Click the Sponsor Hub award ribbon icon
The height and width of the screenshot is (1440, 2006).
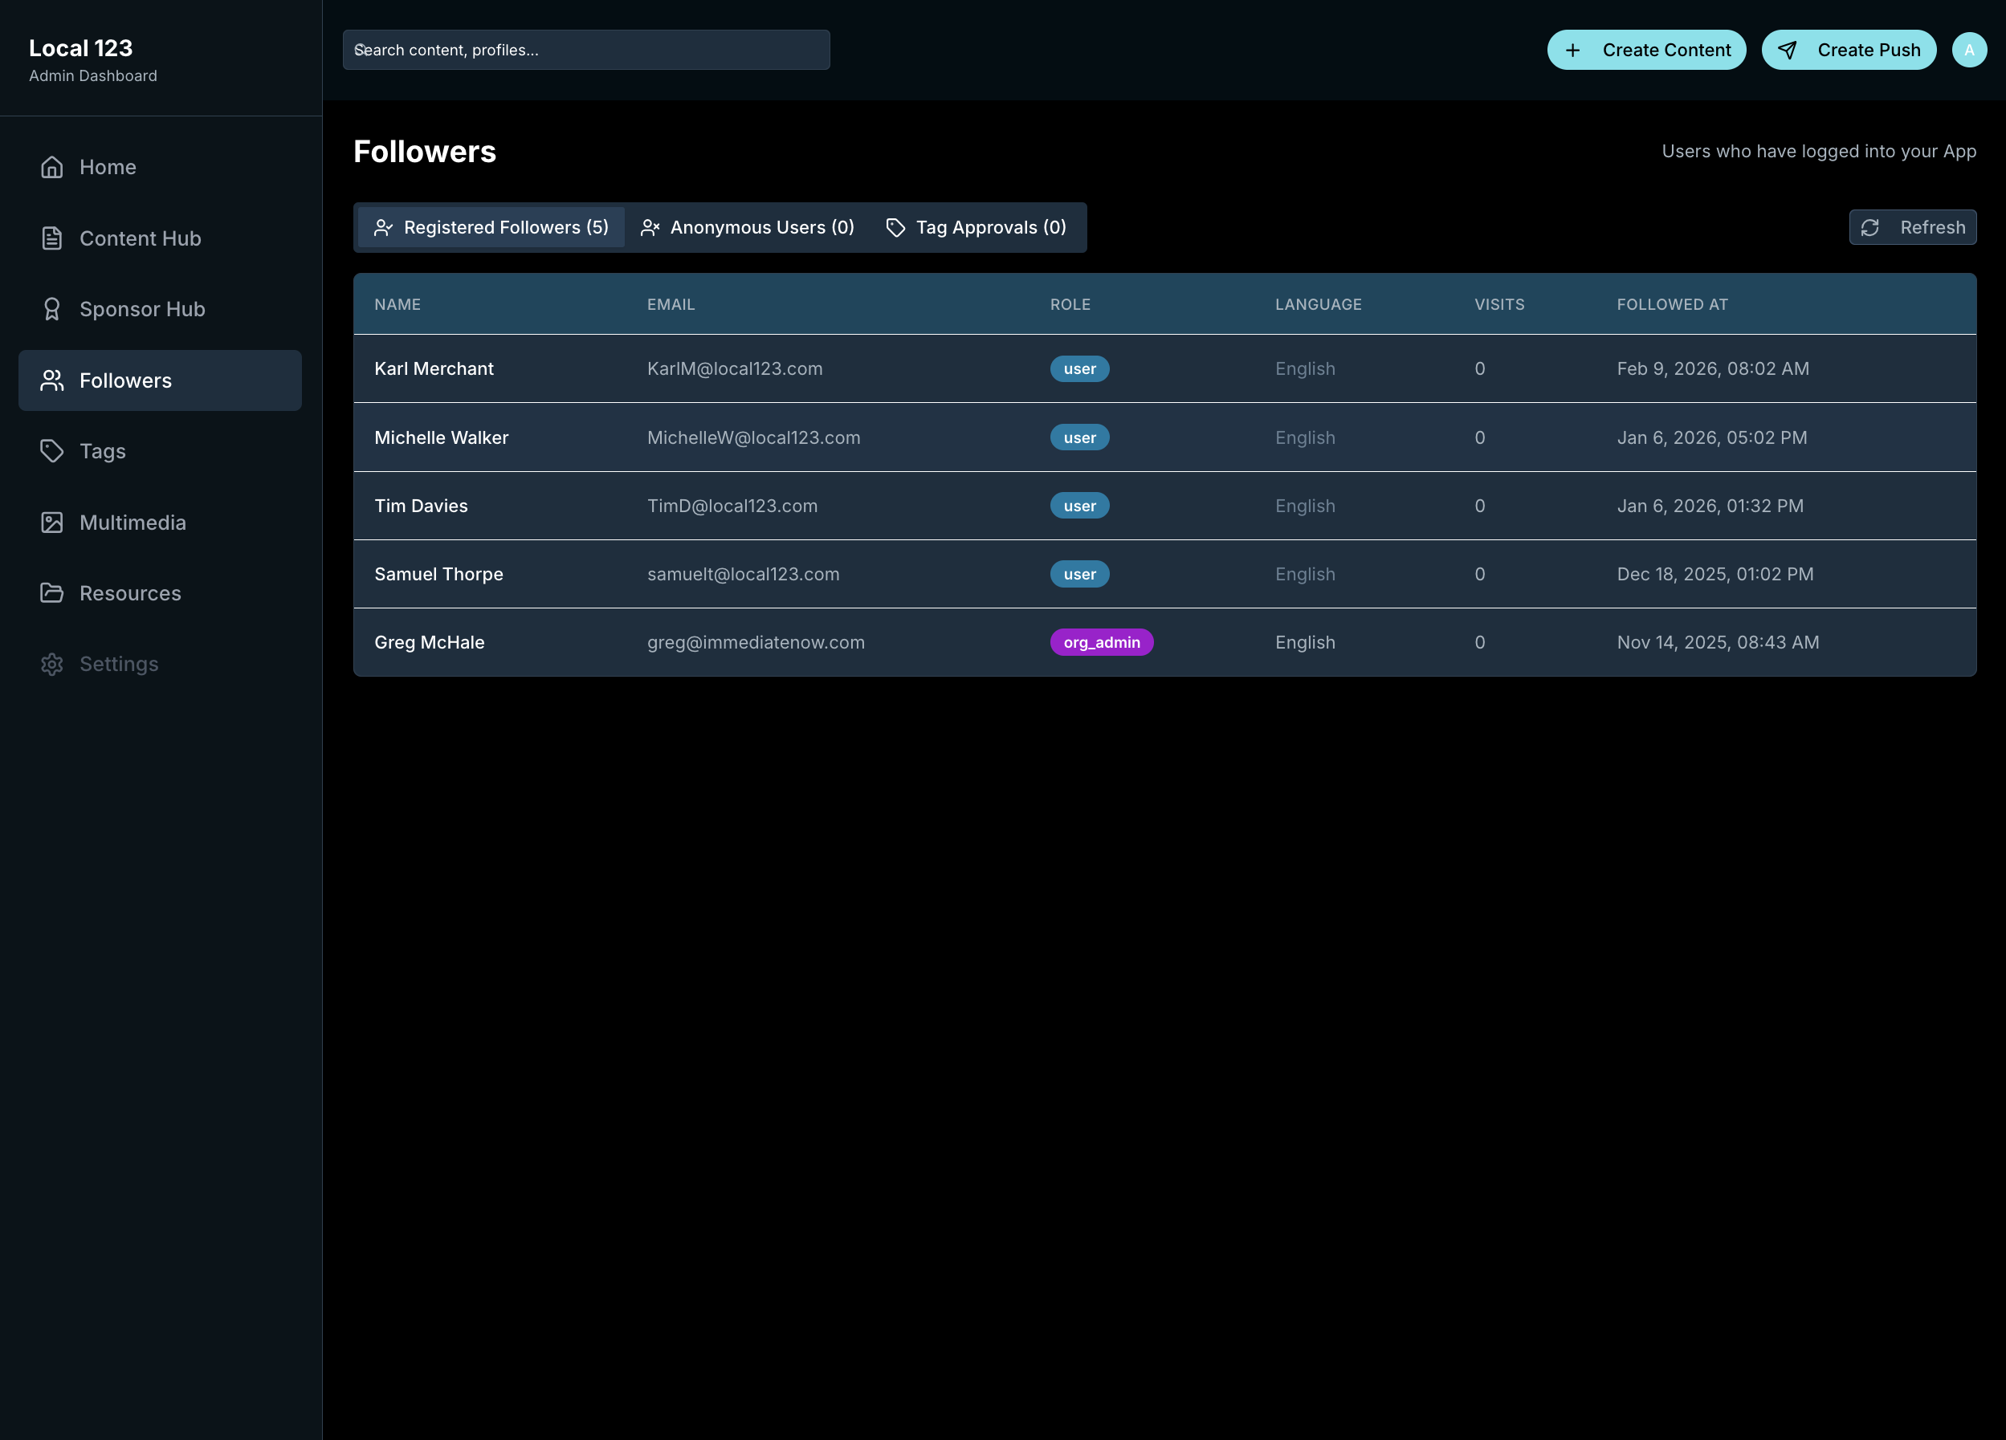click(x=51, y=308)
